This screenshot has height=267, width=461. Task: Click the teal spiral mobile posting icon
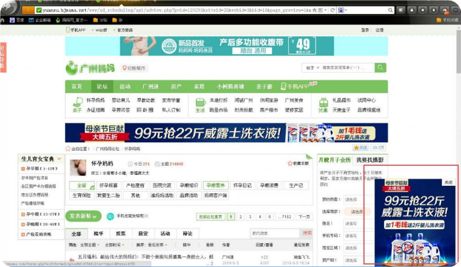(110, 217)
